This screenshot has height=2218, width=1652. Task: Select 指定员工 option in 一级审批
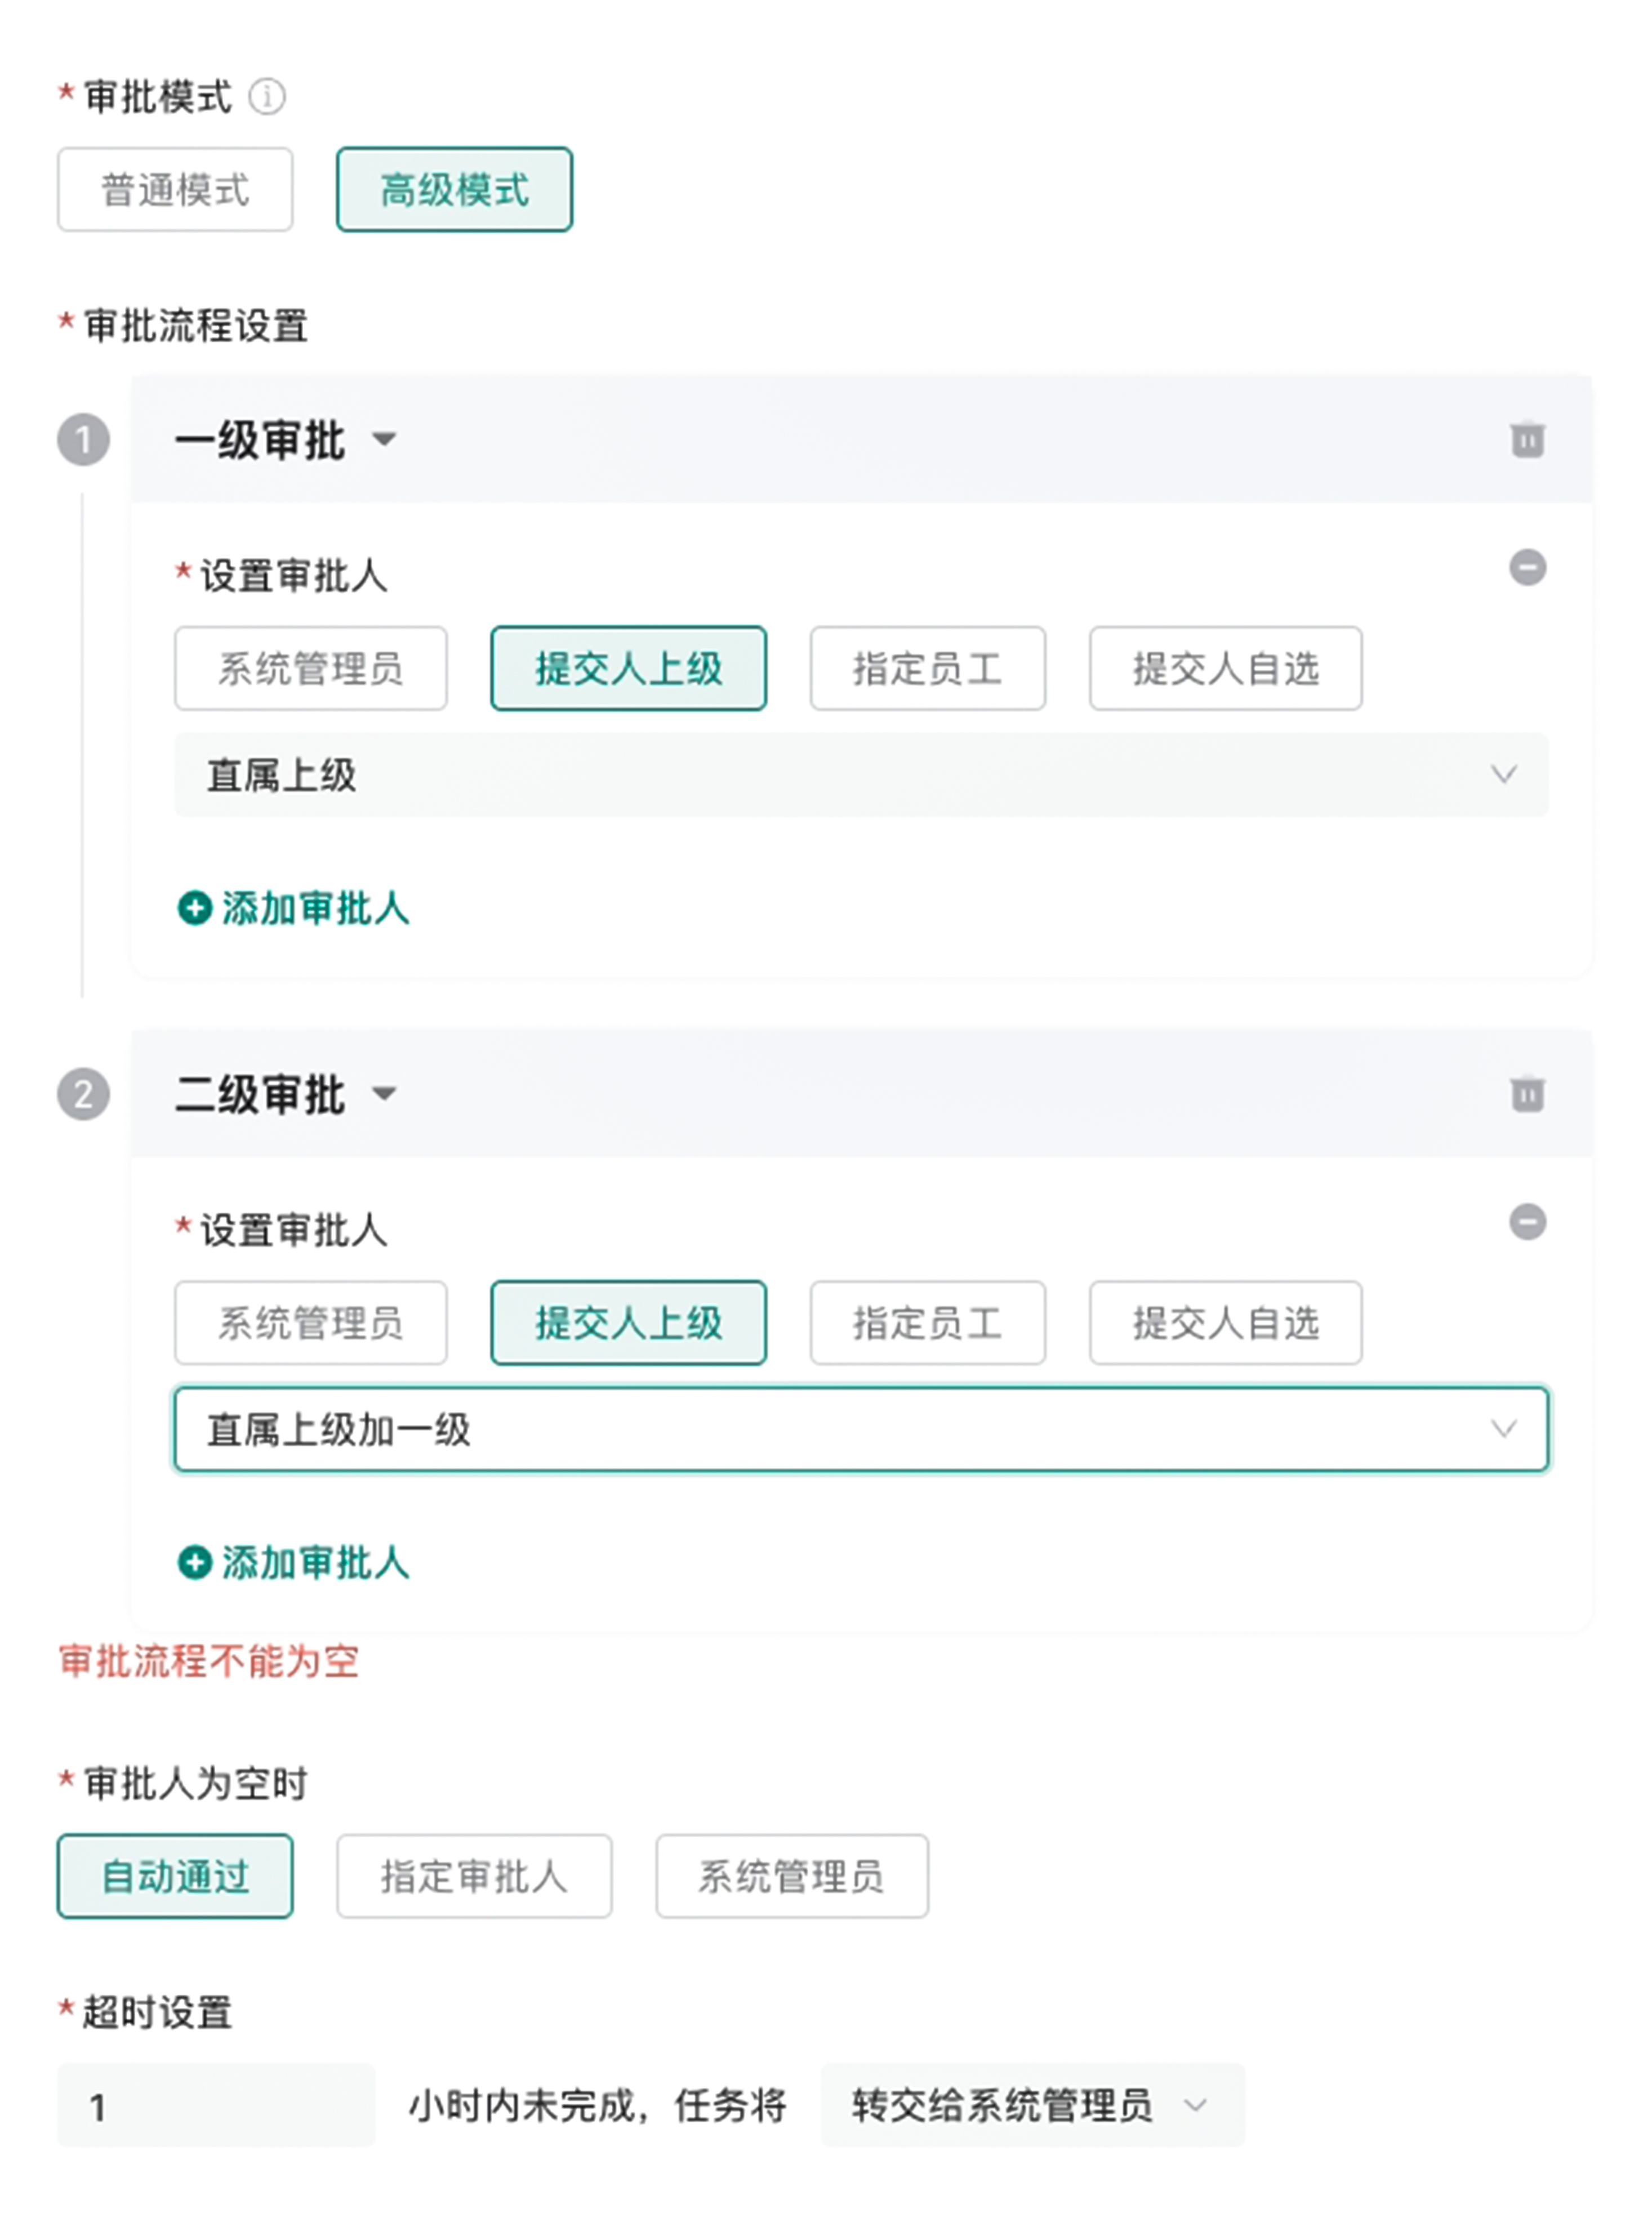coord(927,668)
